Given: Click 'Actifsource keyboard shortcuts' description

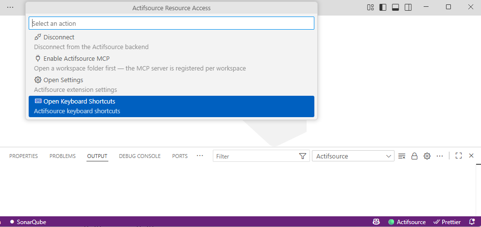Looking at the screenshot, I should [x=77, y=111].
